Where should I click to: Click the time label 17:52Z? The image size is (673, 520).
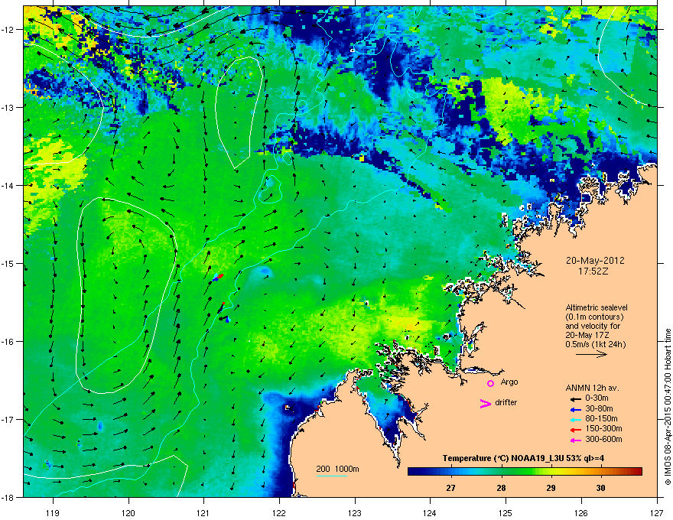593,271
